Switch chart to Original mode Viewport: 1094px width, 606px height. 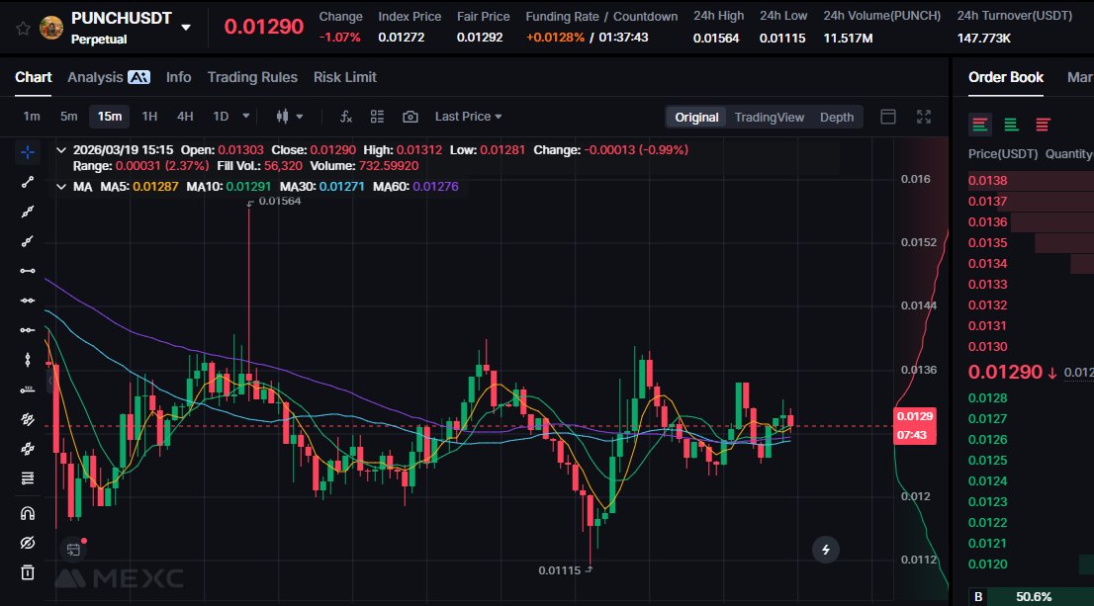click(x=696, y=118)
